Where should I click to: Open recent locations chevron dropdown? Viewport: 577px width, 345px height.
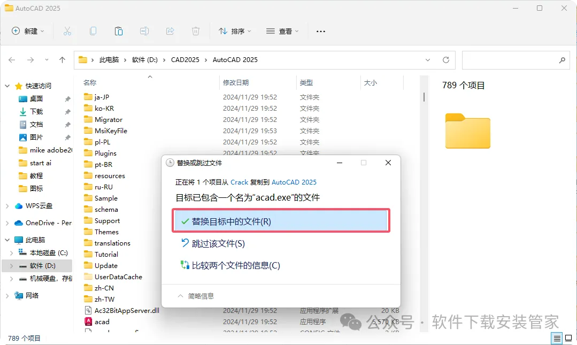(x=47, y=60)
